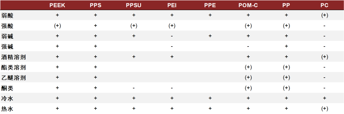Click the minus cell for PPSU 酮类

[133, 88]
